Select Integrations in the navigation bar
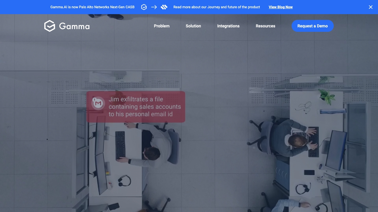 click(x=228, y=26)
